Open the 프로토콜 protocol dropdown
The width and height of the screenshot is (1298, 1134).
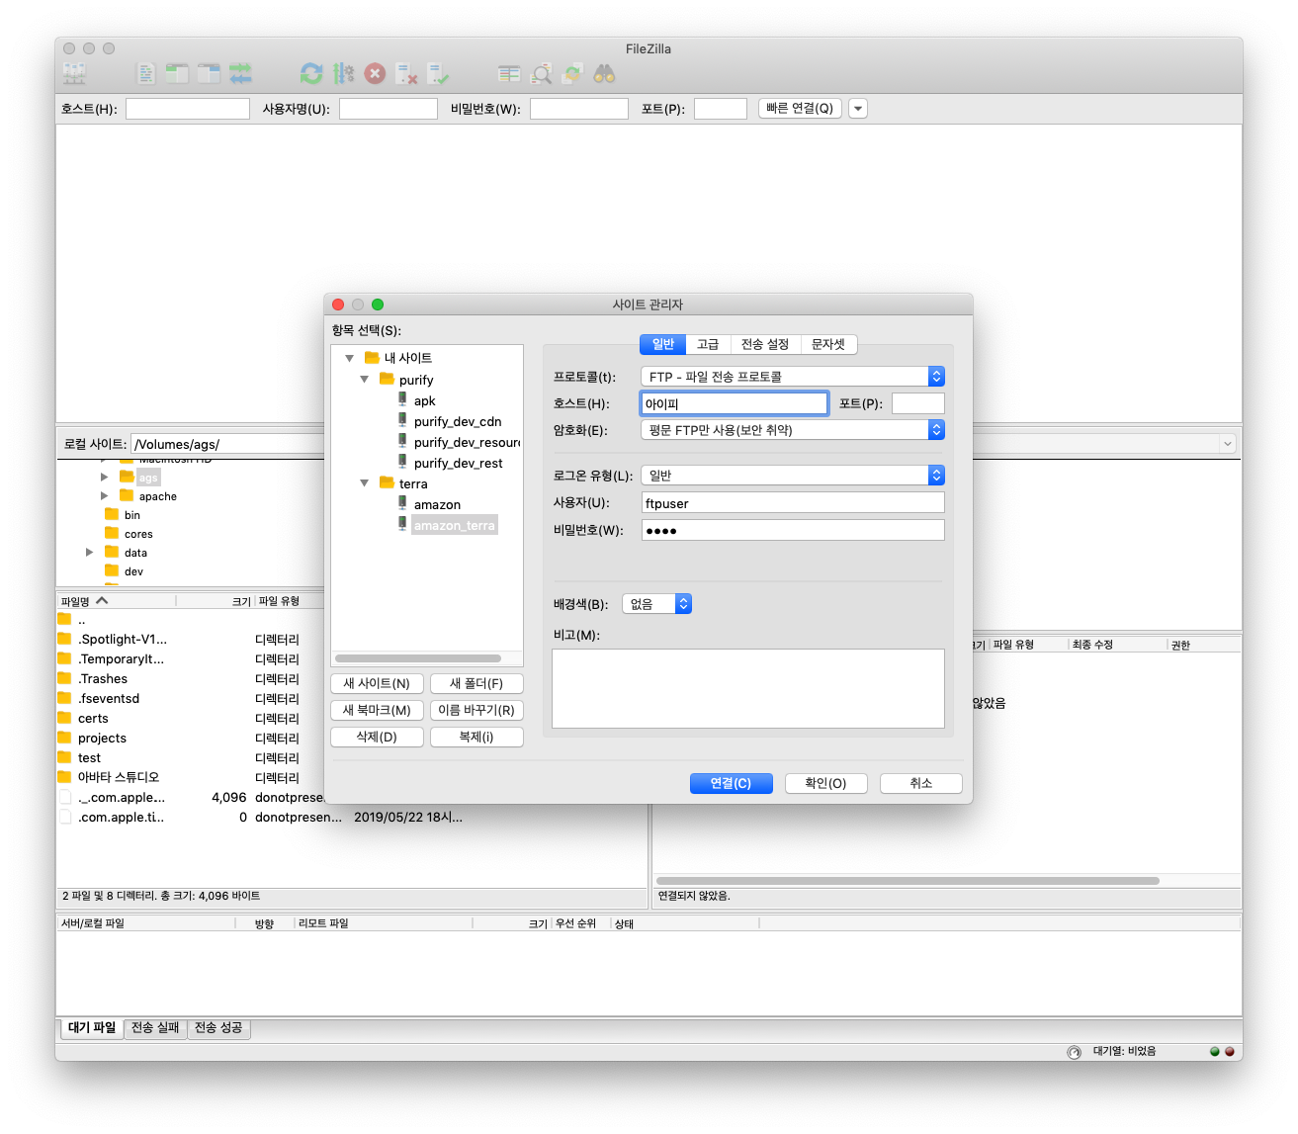793,377
